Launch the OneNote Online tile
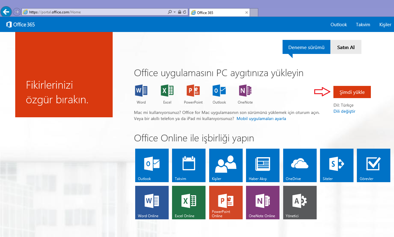 coord(263,203)
